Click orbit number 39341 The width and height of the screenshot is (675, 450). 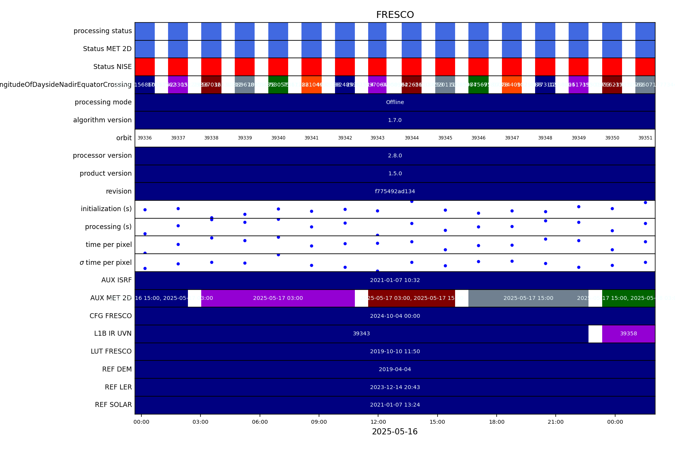311,138
